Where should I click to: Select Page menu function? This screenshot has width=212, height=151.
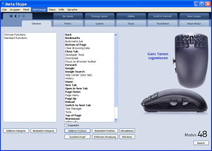72,95
